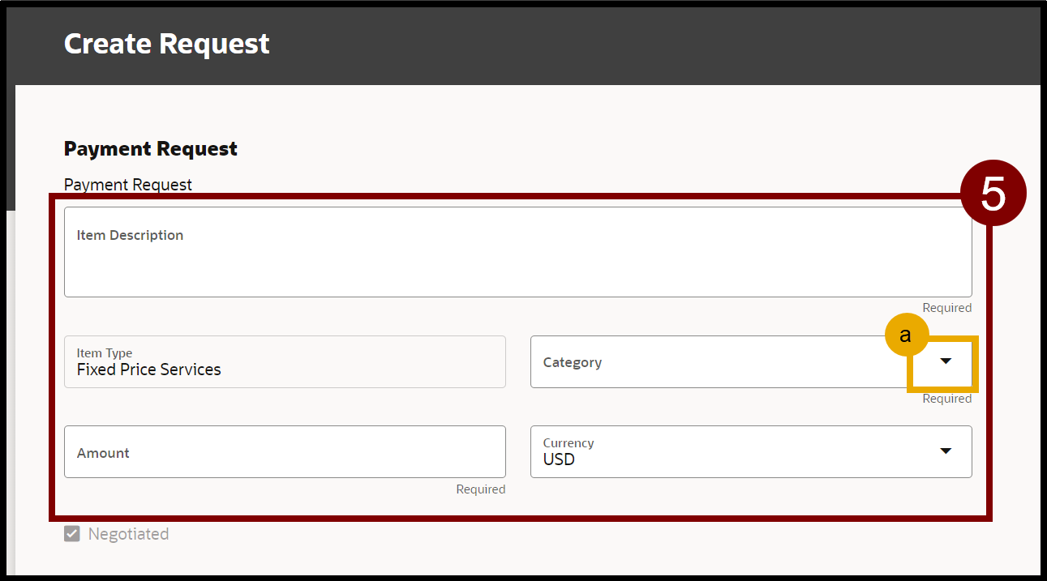Focus the Item Description text area
Viewport: 1047px width, 581px height.
coord(517,263)
